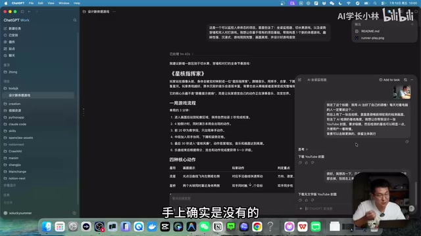
Task: Open the Edit menu in the menu bar
Action: pyautogui.click(x=41, y=3)
